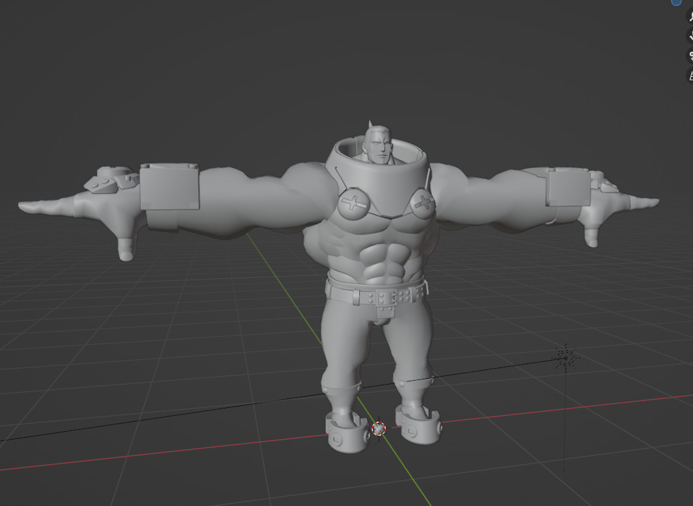693x506 pixels.
Task: Toggle the hand pan-view control
Action: point(690,35)
